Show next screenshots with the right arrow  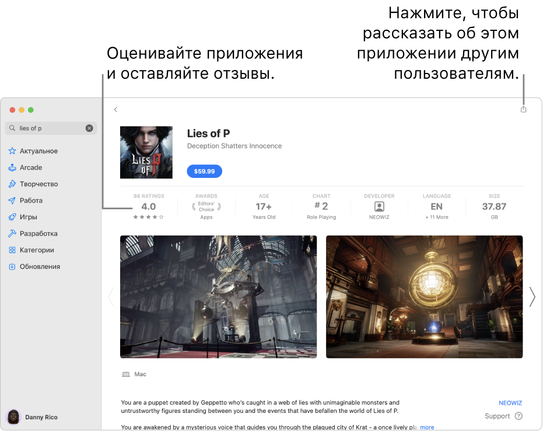(x=533, y=297)
